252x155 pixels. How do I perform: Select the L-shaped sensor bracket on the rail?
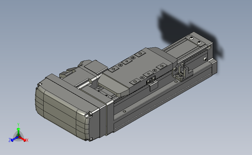click(183, 72)
